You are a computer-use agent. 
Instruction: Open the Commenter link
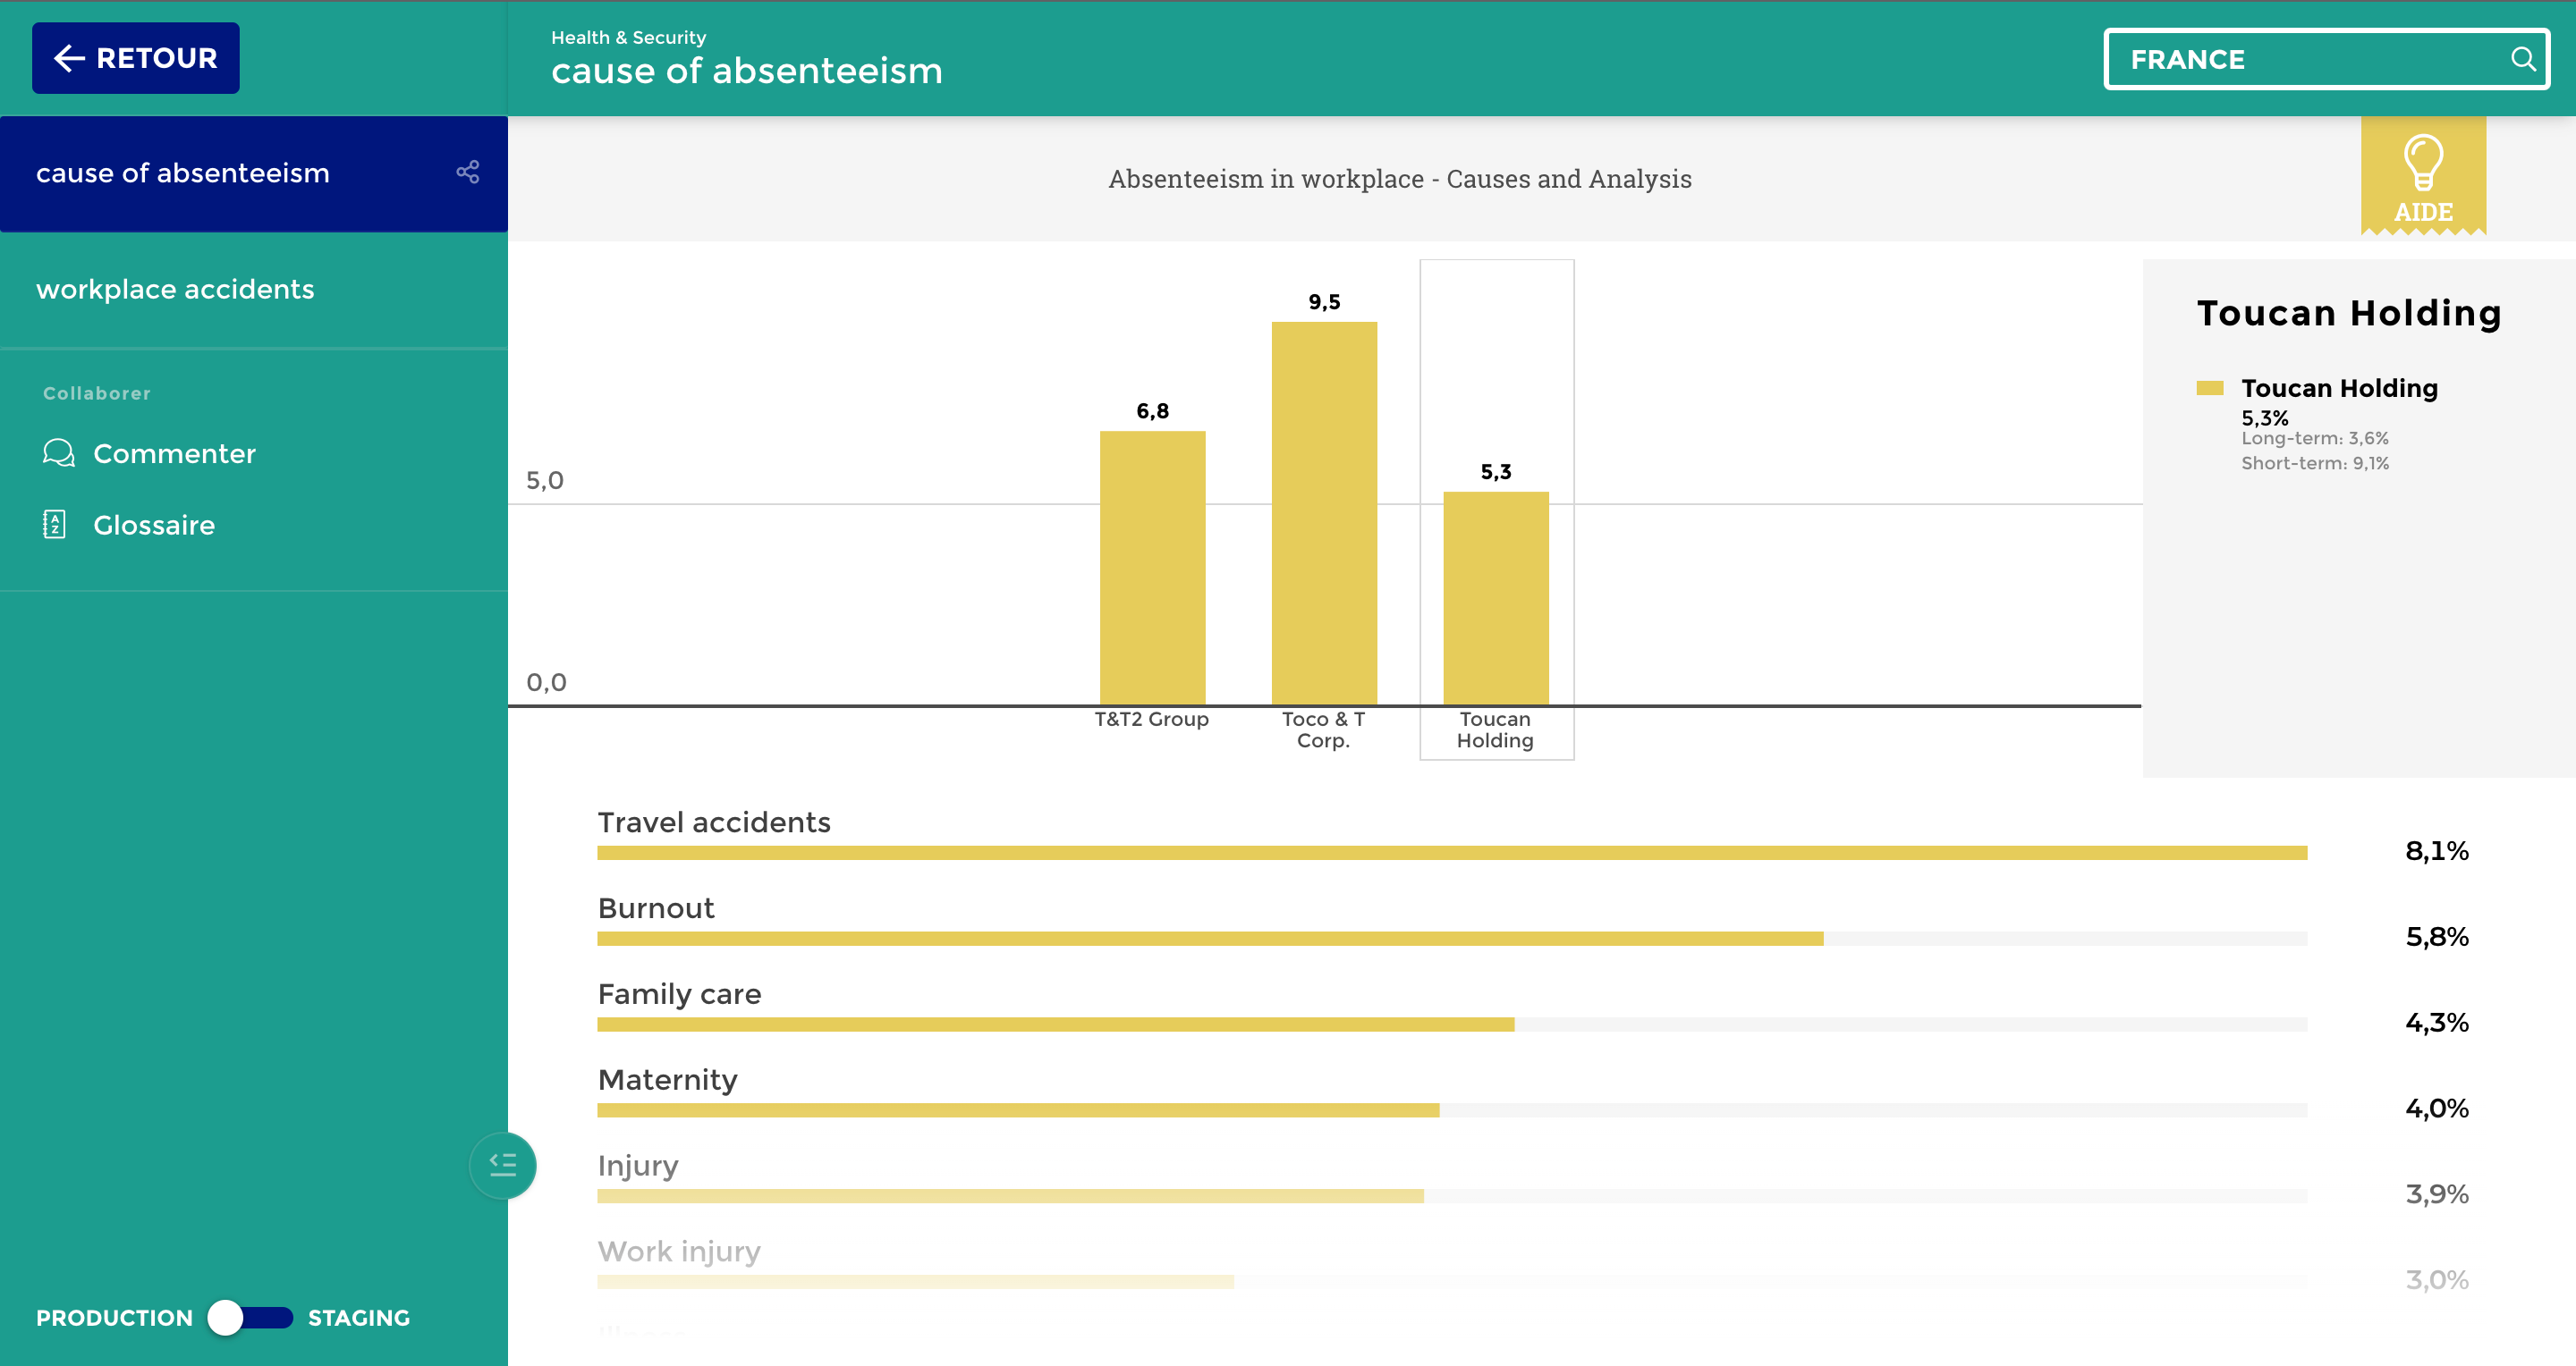click(x=174, y=452)
